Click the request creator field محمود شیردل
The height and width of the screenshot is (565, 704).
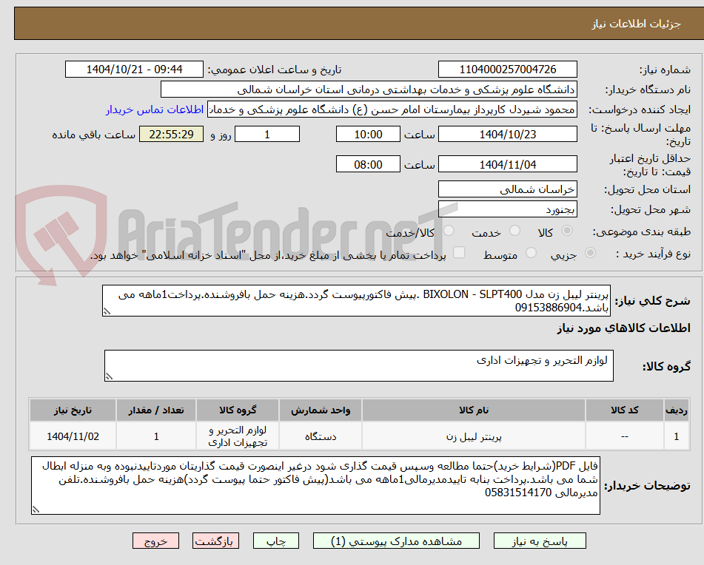[392, 110]
